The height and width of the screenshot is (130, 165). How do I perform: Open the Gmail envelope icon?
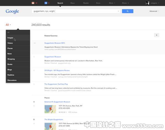point(33,3)
